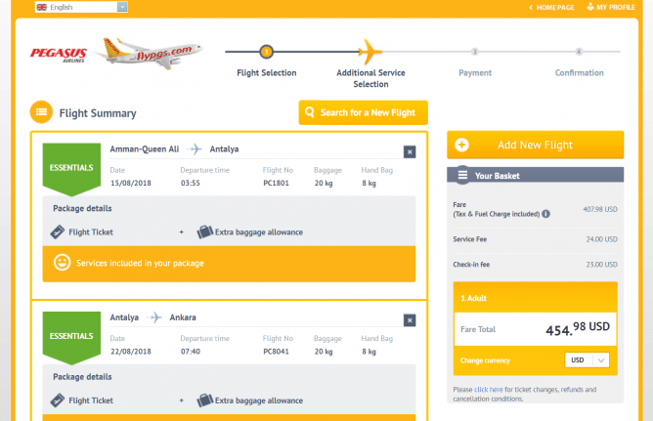Viewport: 653px width, 421px height.
Task: Remove the Amman-Queen Ali to Antalya flight
Action: pyautogui.click(x=410, y=151)
